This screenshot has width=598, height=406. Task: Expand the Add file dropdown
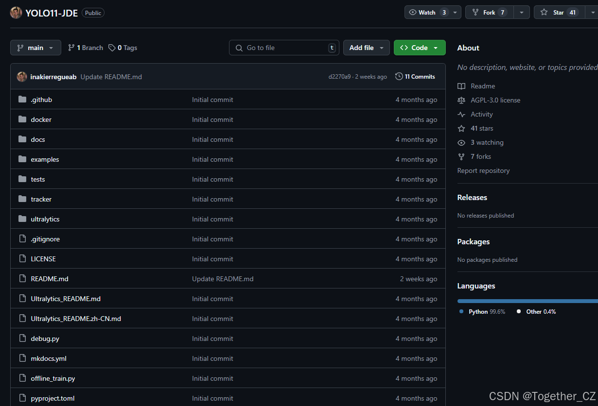click(x=367, y=48)
